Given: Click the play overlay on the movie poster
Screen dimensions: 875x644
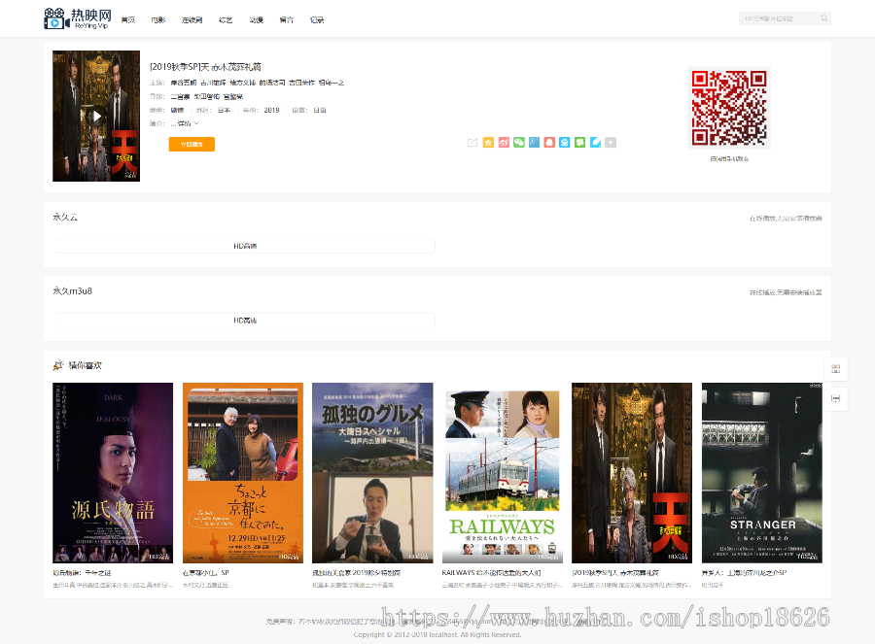Looking at the screenshot, I should point(95,116).
